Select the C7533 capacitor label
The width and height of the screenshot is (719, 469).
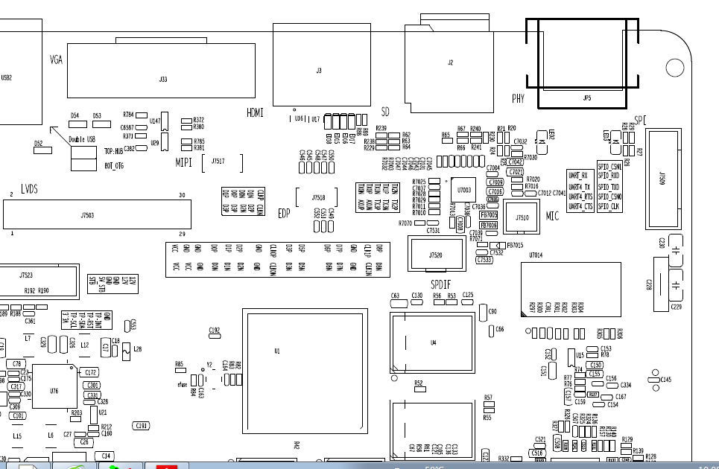pos(484,260)
